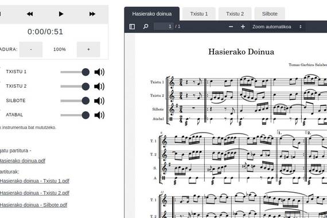Adjust the Silbote volume slider
327x218 pixels.
pyautogui.click(x=75, y=101)
